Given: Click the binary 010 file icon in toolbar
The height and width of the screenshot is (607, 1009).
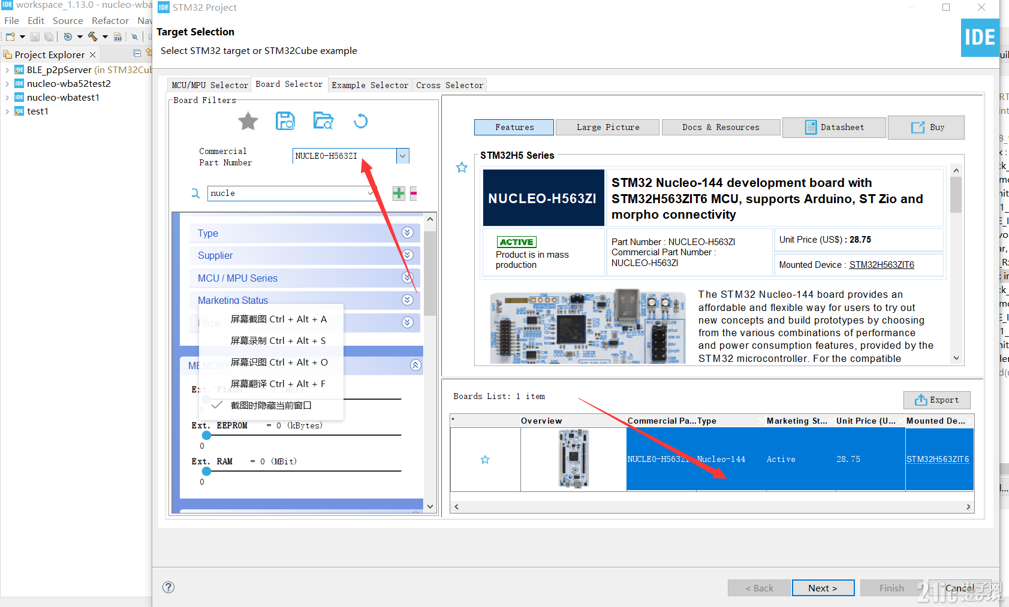Looking at the screenshot, I should tap(118, 37).
